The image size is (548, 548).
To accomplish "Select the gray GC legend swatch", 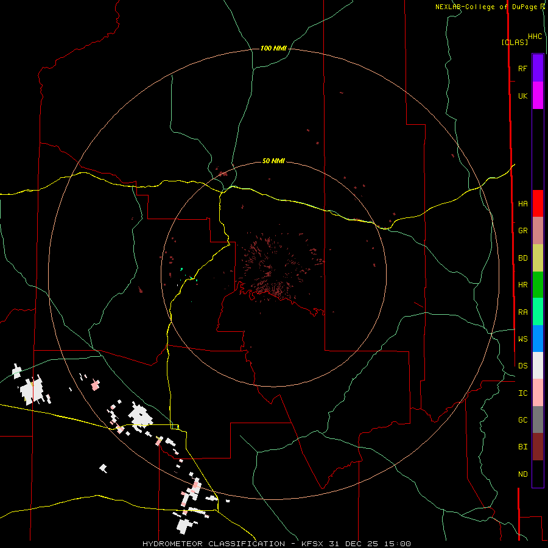I will pyautogui.click(x=538, y=420).
